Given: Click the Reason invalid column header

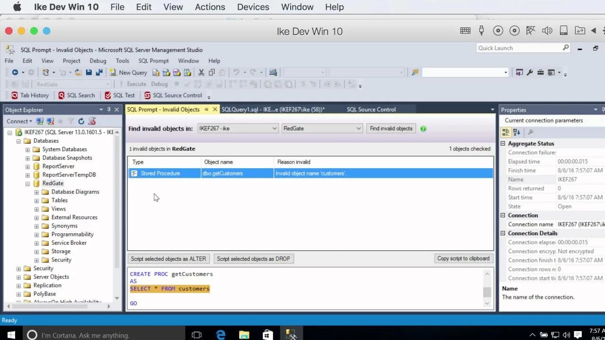Looking at the screenshot, I should (x=294, y=162).
